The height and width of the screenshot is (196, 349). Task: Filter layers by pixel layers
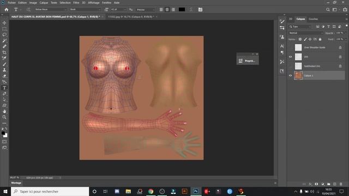(x=317, y=27)
